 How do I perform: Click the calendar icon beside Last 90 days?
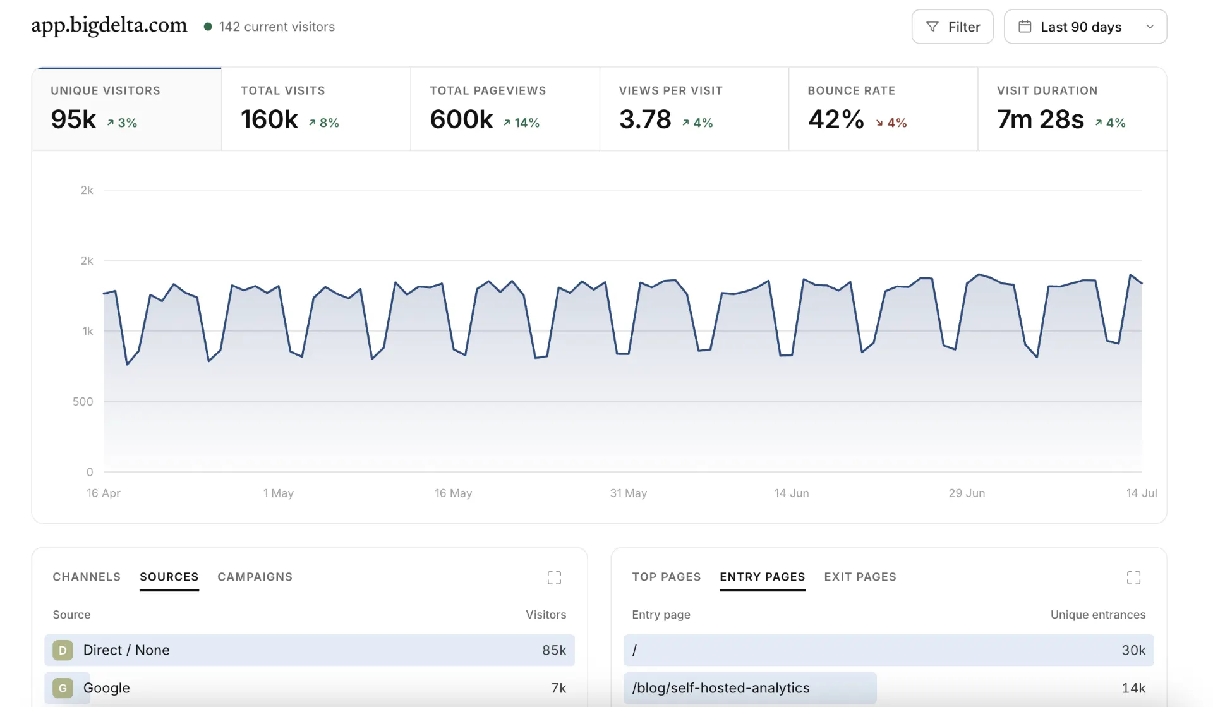tap(1025, 27)
